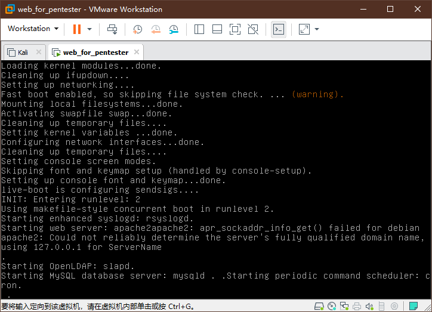The width and height of the screenshot is (432, 312).
Task: Take a snapshot of this virtual machine
Action: 137,29
